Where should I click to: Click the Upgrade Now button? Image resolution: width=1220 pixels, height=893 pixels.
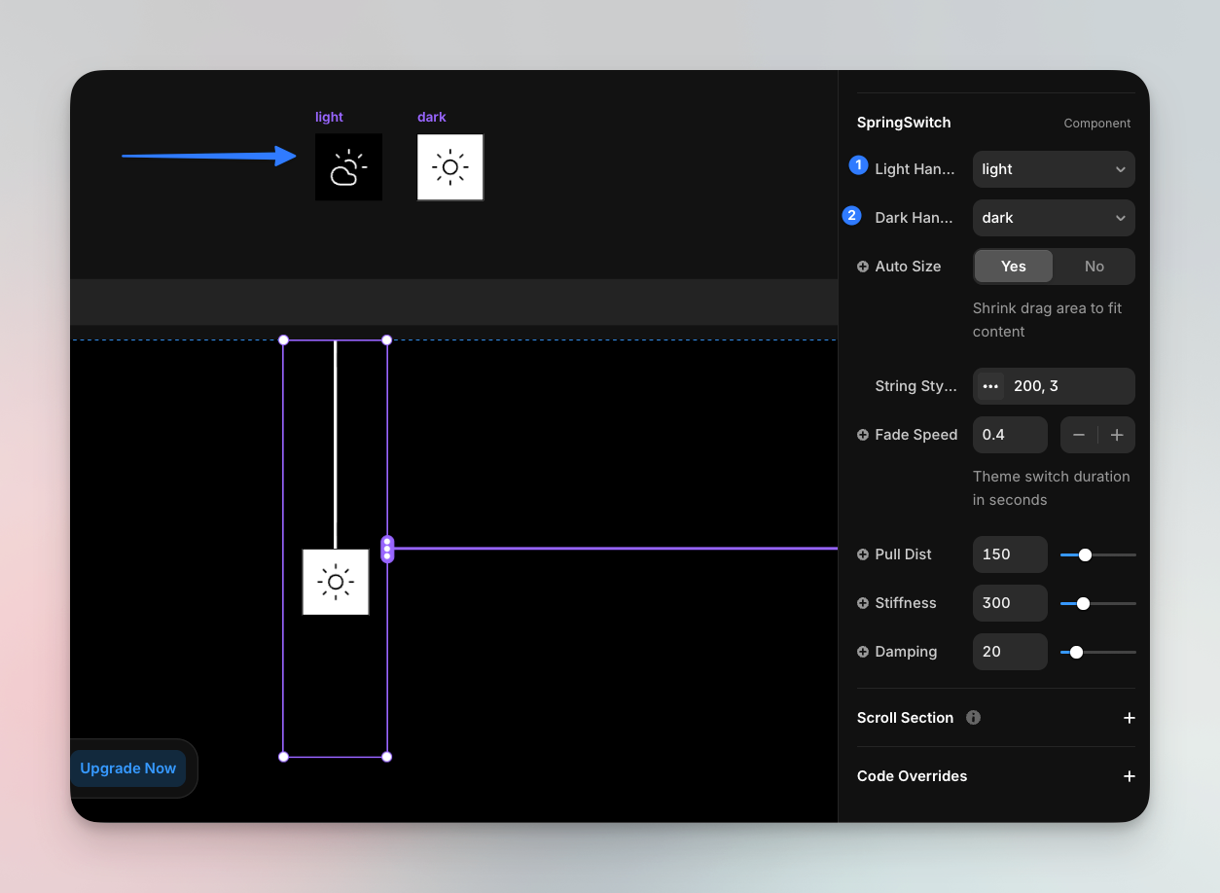coord(128,768)
